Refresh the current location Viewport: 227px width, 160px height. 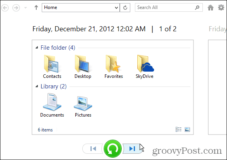125,7
